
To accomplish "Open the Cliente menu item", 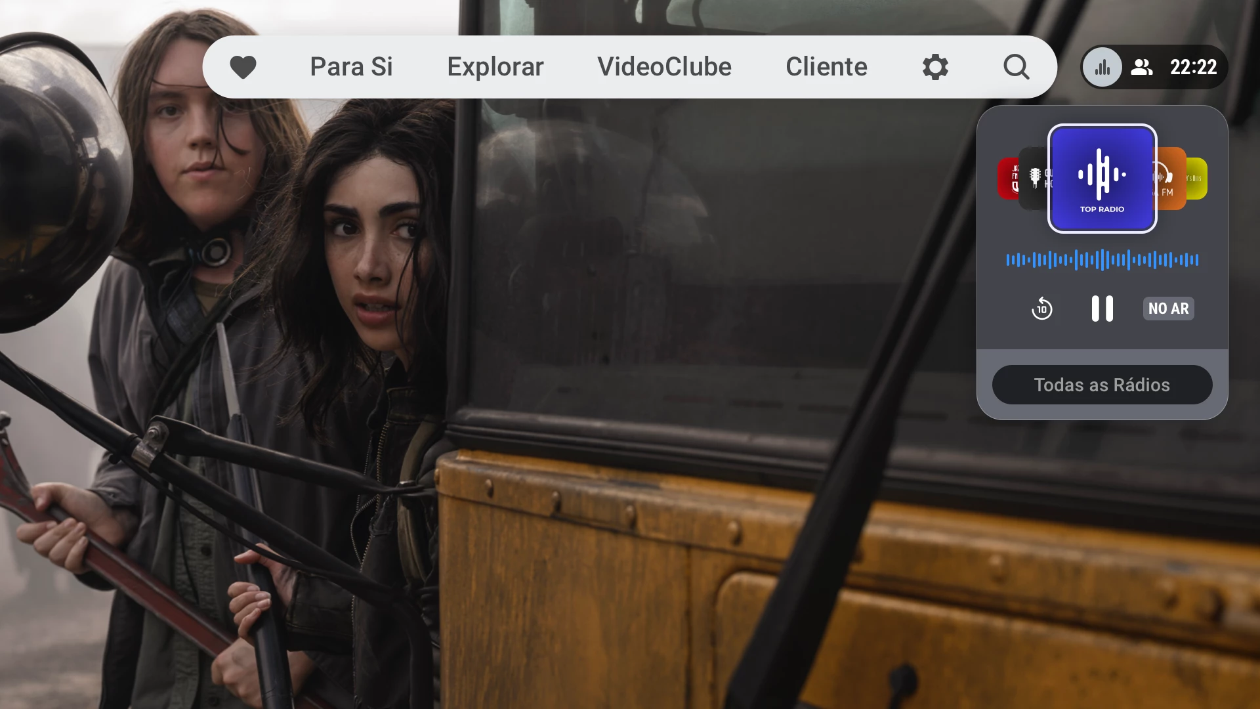I will pyautogui.click(x=826, y=67).
